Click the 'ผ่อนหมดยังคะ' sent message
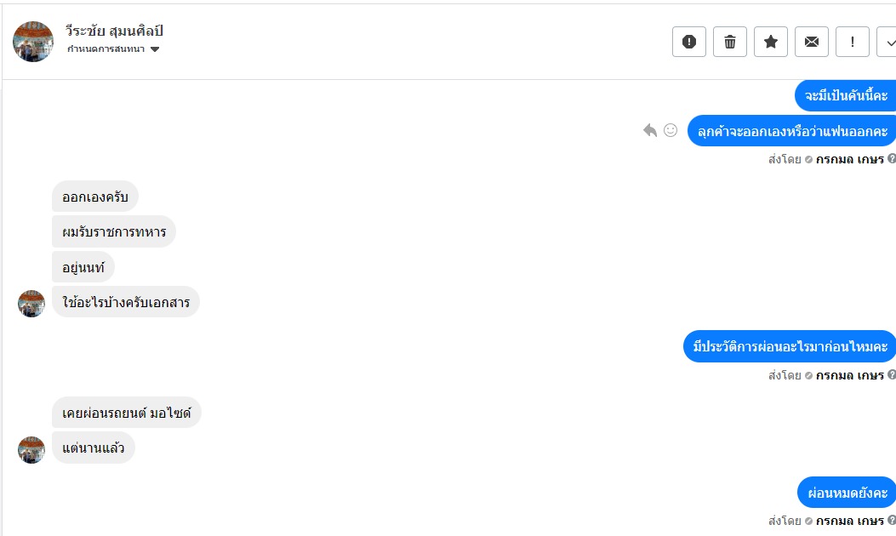 [x=847, y=493]
